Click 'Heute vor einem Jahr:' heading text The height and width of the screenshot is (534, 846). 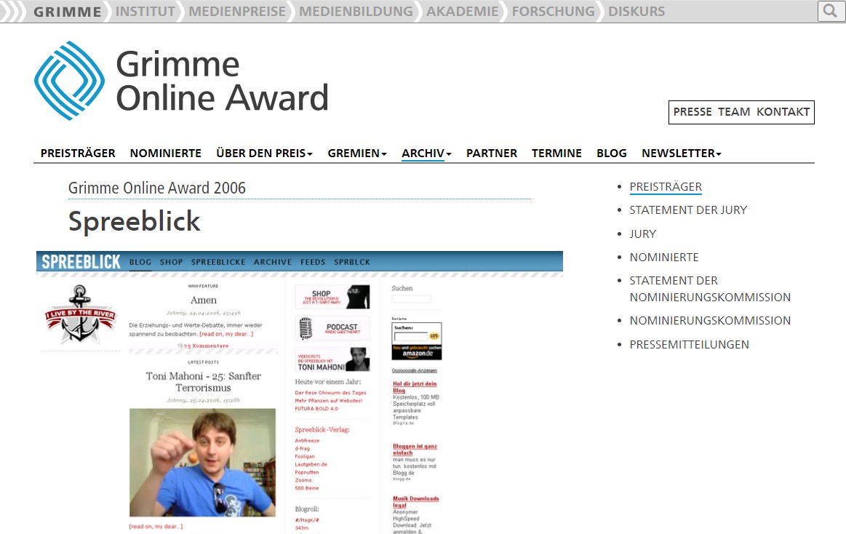pyautogui.click(x=327, y=382)
